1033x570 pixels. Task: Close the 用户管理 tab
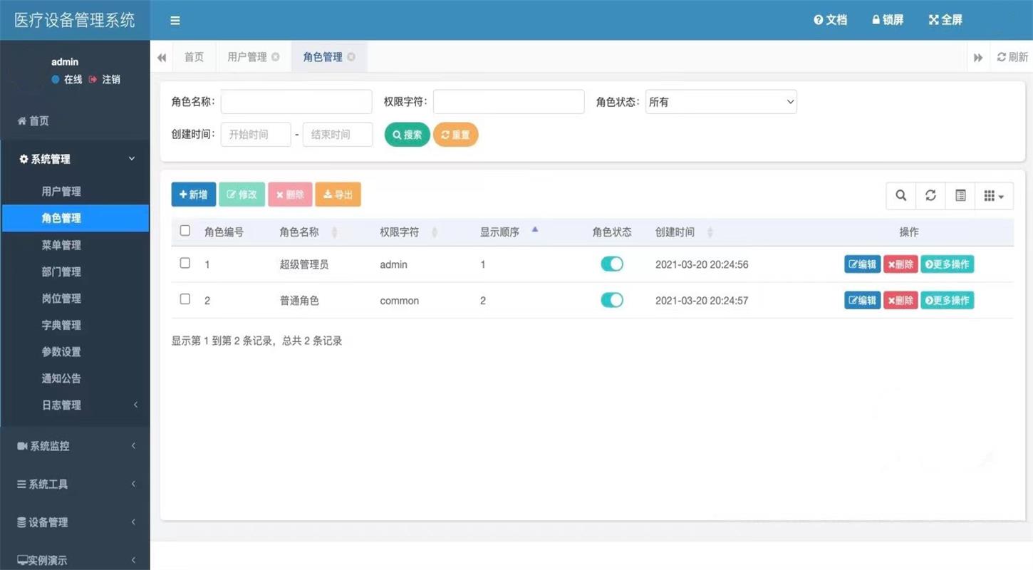tap(276, 57)
